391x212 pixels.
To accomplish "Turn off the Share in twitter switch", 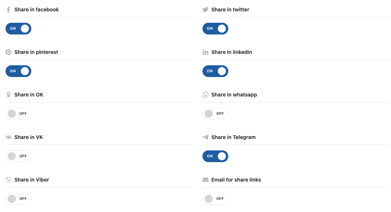I will click(215, 29).
